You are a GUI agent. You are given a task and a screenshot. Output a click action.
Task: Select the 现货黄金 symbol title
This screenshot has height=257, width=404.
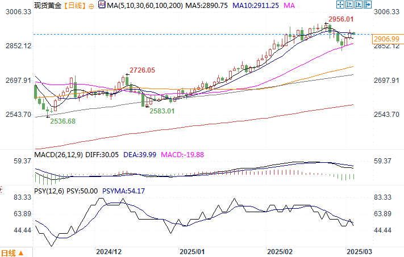[48, 6]
